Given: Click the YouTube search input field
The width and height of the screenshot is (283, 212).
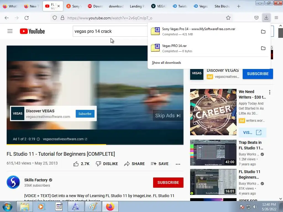Looking at the screenshot, I should click(110, 31).
